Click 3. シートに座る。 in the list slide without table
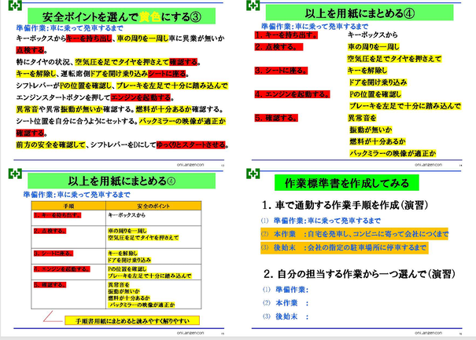Viewport: 476px width, 340px height. click(x=281, y=71)
